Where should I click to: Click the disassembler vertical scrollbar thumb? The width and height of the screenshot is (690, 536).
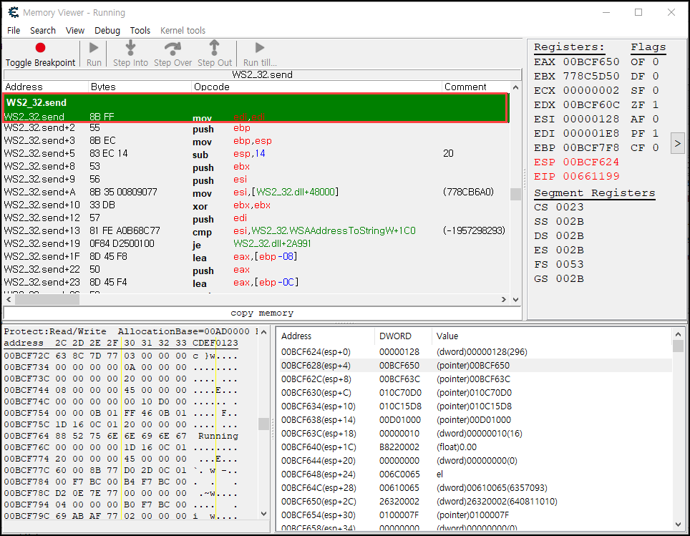click(x=516, y=194)
